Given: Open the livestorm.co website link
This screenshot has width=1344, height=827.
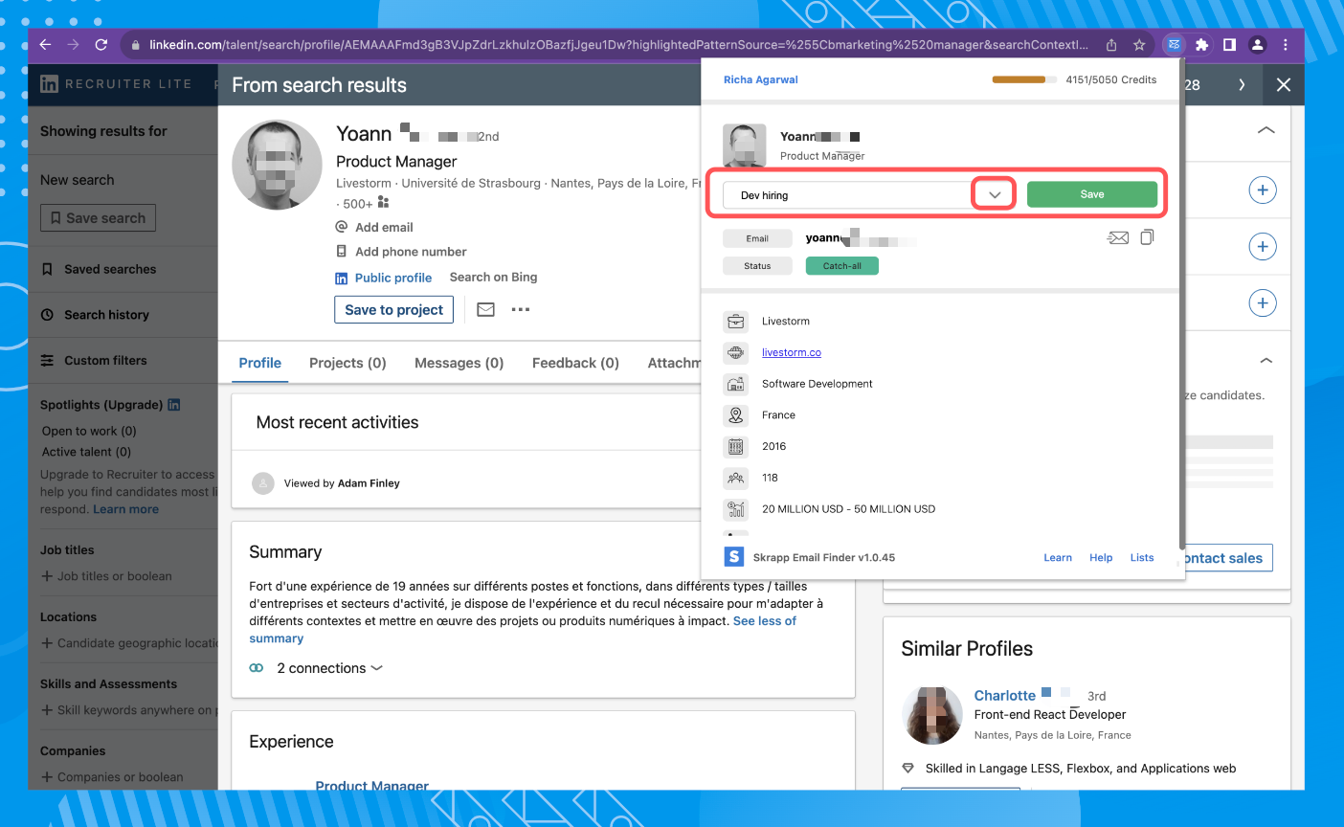Looking at the screenshot, I should point(792,352).
